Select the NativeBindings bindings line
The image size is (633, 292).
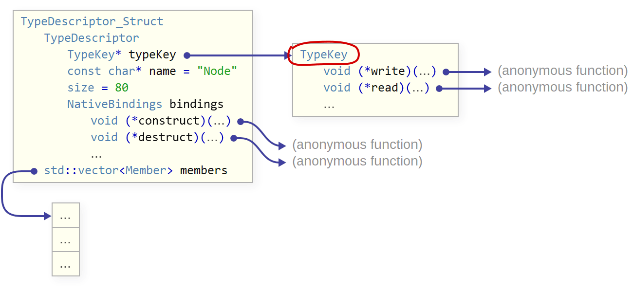(x=145, y=105)
